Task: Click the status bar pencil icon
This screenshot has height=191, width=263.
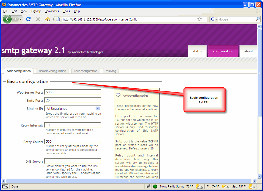Action: pyautogui.click(x=5, y=186)
